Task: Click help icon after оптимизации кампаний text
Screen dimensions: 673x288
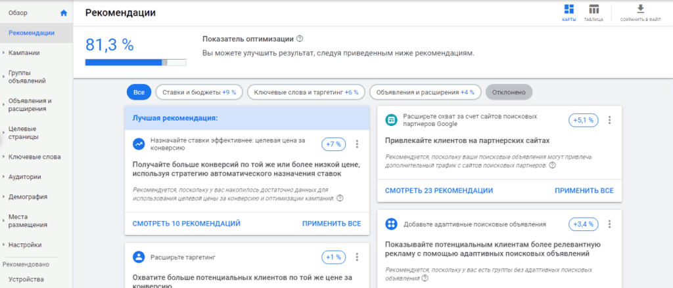Action: coord(340,198)
